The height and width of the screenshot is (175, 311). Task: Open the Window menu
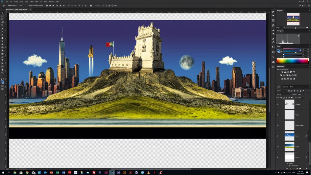tap(51, 2)
